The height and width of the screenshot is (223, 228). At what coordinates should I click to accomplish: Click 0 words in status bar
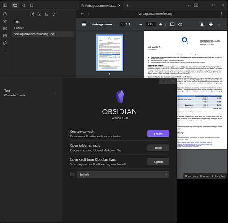pos(205,176)
